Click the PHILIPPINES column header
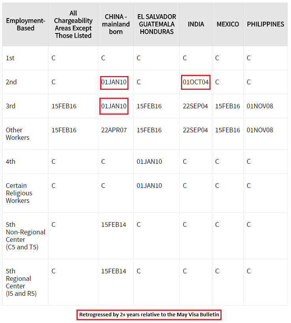The height and width of the screenshot is (323, 291). 265,24
